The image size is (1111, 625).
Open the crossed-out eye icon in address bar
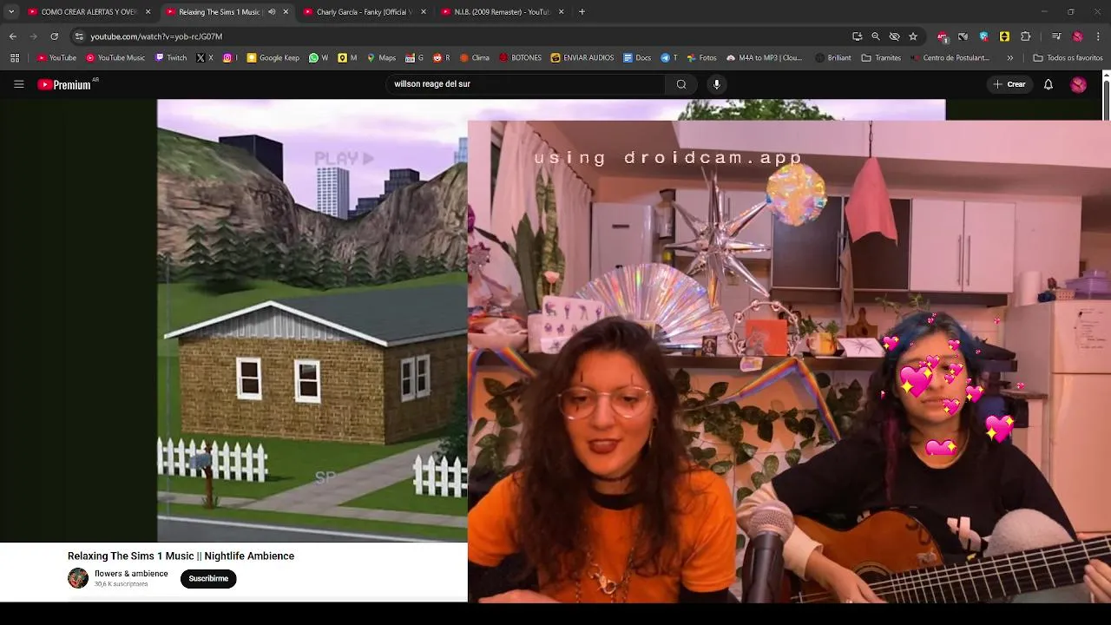[894, 36]
